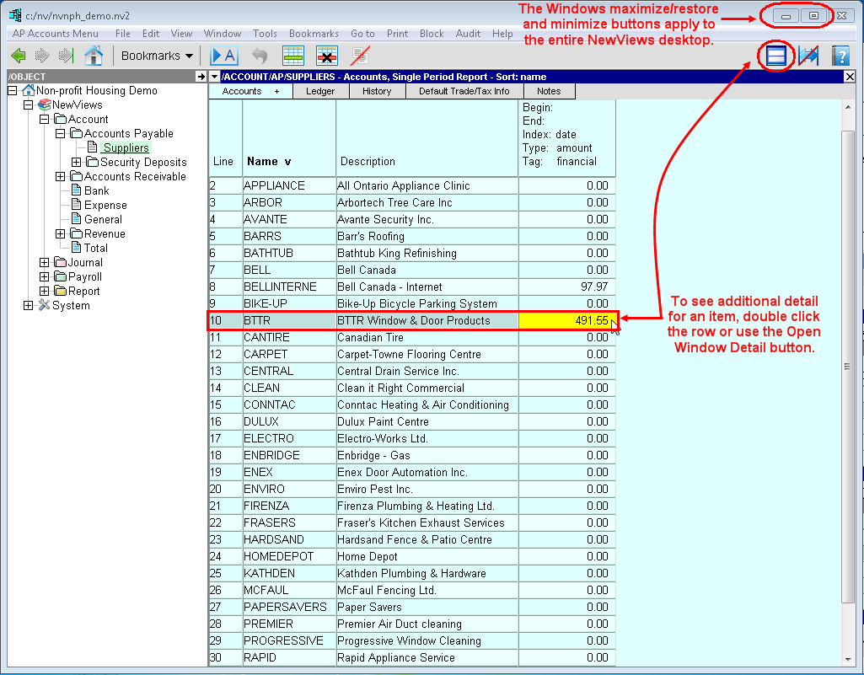Screen dimensions: 864x675
Task: Open the Help book icon
Action: coord(840,56)
